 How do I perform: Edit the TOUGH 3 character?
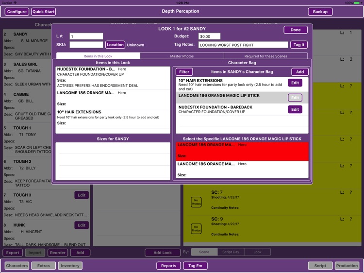tap(82, 195)
